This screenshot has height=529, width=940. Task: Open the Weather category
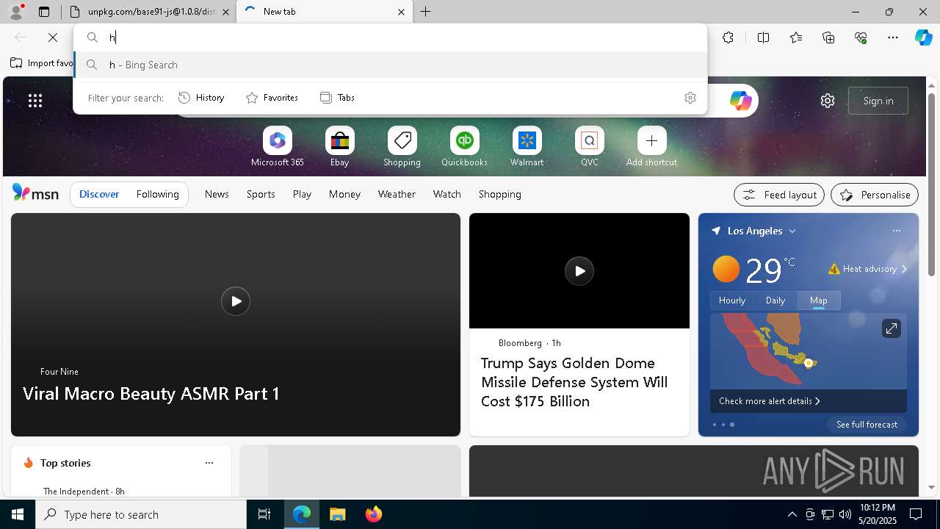(397, 194)
